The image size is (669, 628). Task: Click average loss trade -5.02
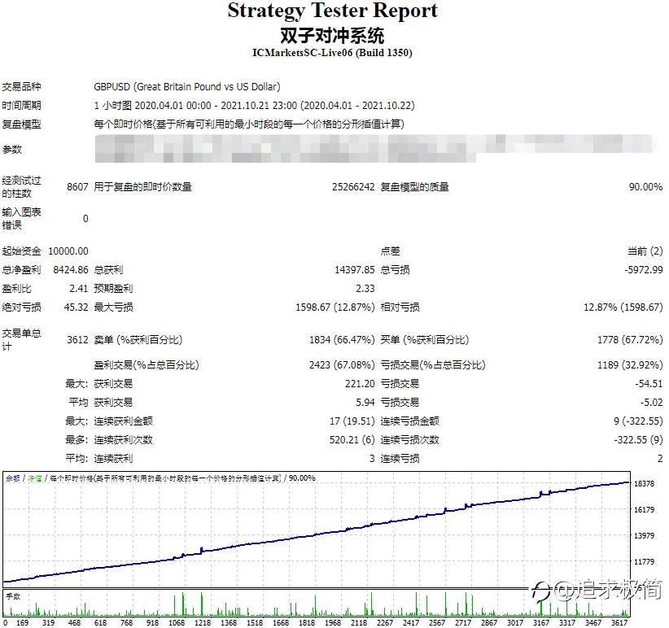coord(652,402)
